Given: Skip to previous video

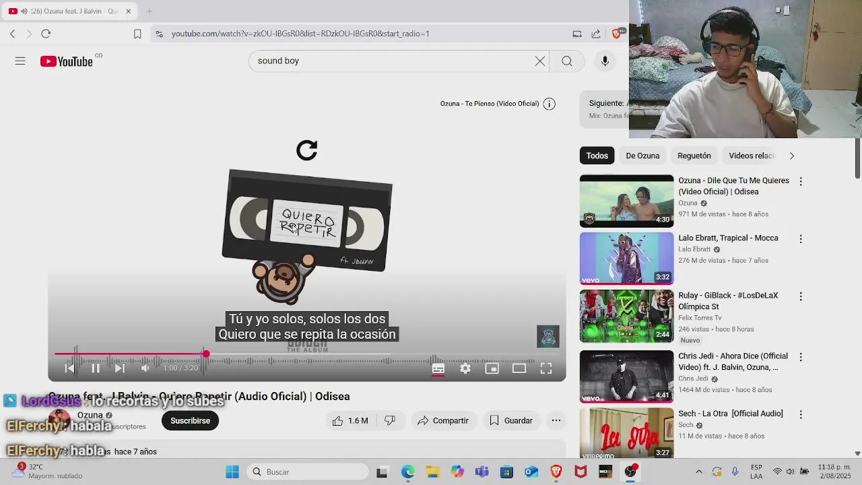Looking at the screenshot, I should (69, 368).
